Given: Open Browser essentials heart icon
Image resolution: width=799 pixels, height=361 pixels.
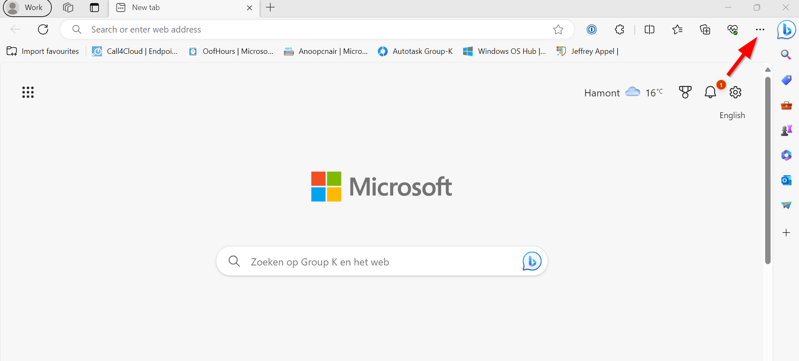Looking at the screenshot, I should (x=733, y=29).
